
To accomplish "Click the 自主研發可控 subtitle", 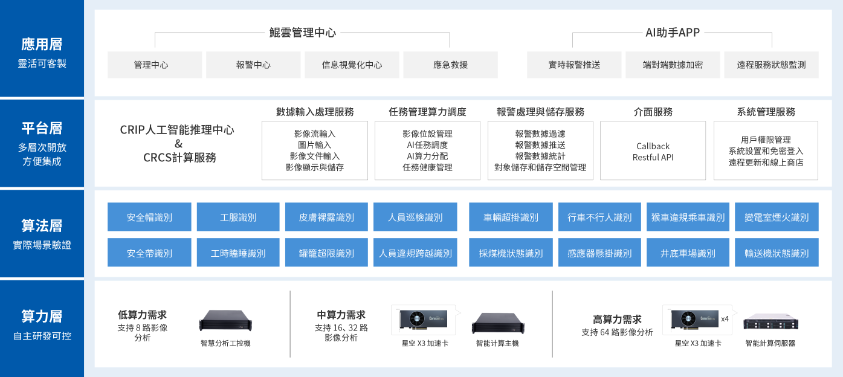I will [x=42, y=335].
